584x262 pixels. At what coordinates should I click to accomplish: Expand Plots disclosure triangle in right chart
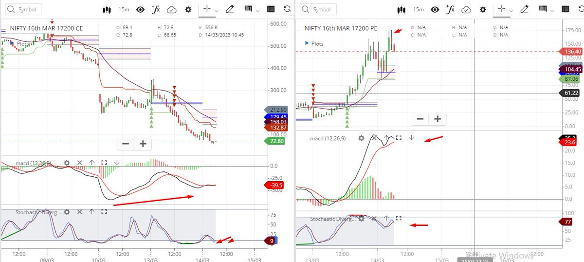(x=307, y=43)
